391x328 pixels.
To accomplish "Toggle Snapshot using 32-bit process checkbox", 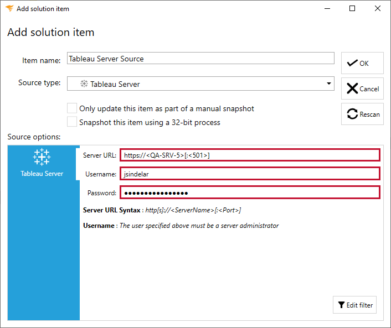I will pyautogui.click(x=72, y=122).
